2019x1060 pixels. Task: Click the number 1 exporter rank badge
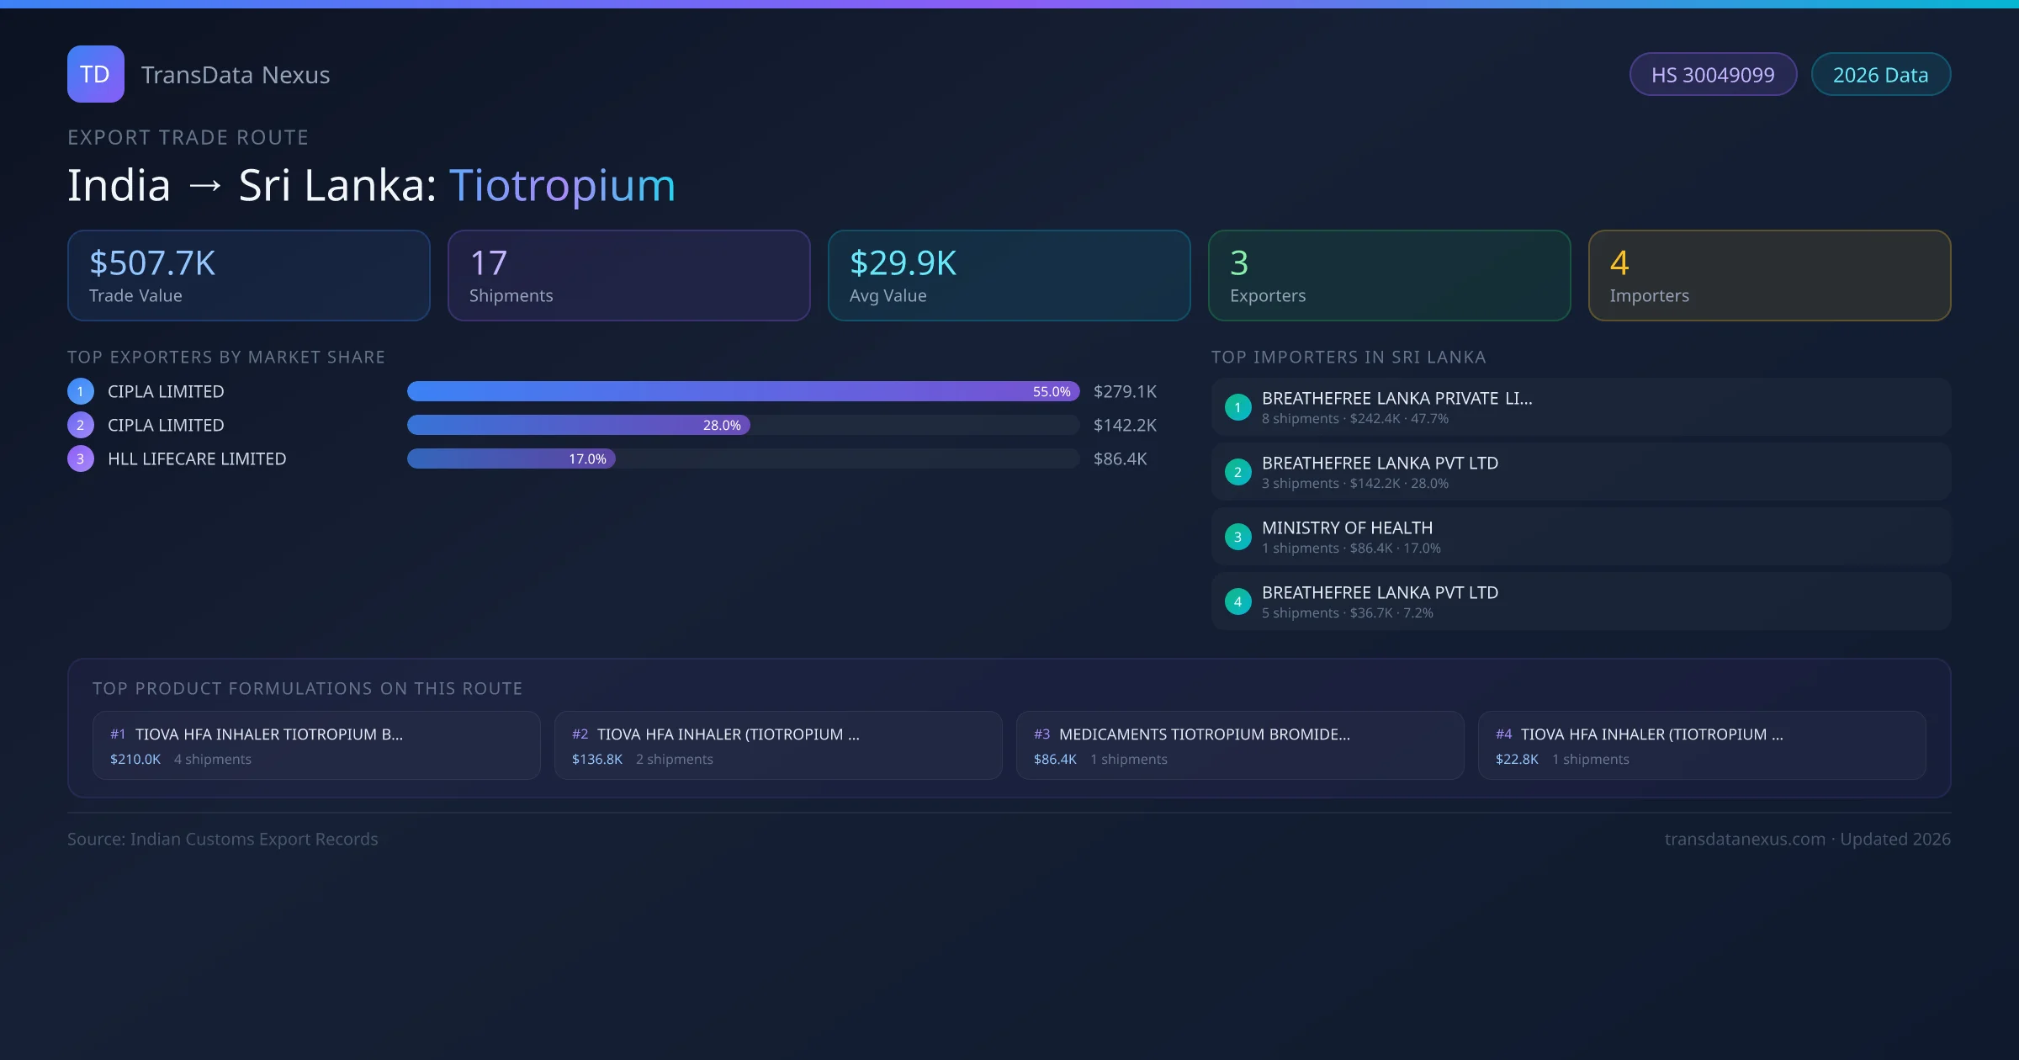coord(81,391)
